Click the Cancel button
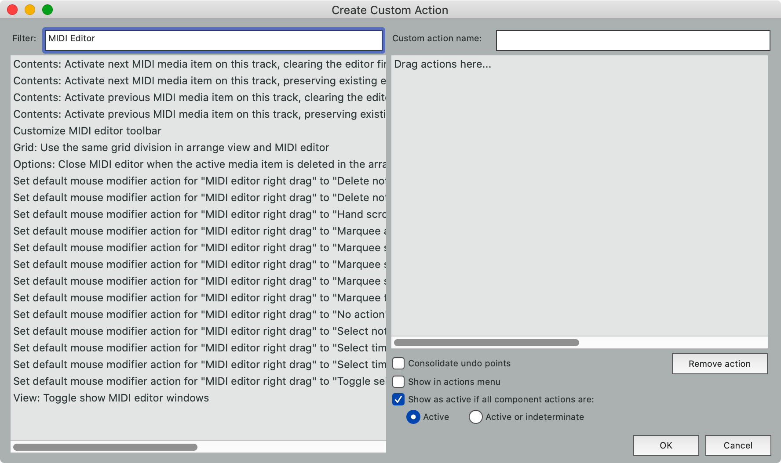This screenshot has width=781, height=463. (738, 445)
